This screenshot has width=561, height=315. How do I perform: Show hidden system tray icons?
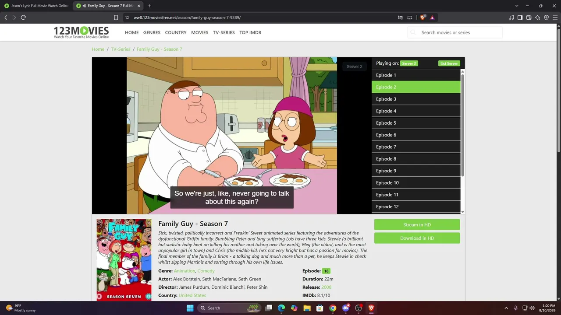[x=506, y=308]
